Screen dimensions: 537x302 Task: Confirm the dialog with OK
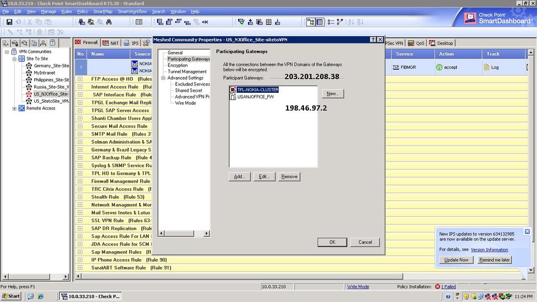[x=332, y=242]
